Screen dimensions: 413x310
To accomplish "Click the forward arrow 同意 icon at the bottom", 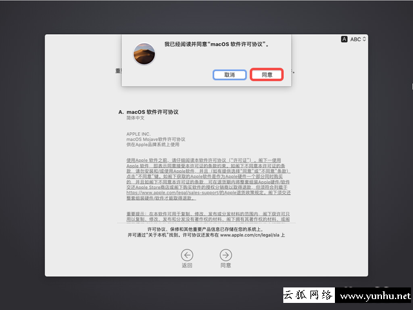I will coord(226,255).
